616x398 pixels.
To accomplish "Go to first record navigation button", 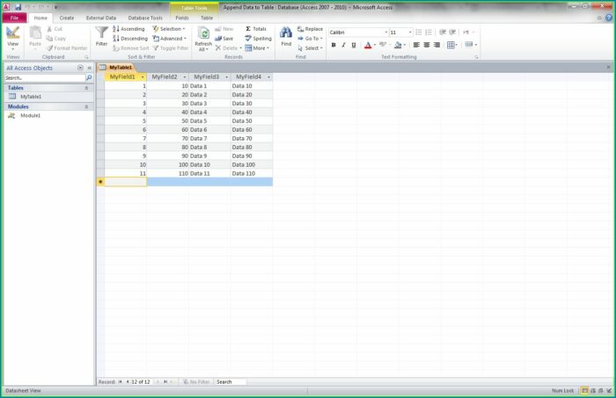I will pos(121,381).
